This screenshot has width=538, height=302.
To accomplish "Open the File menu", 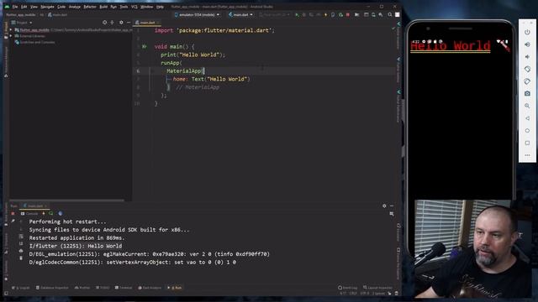I will click(x=15, y=7).
